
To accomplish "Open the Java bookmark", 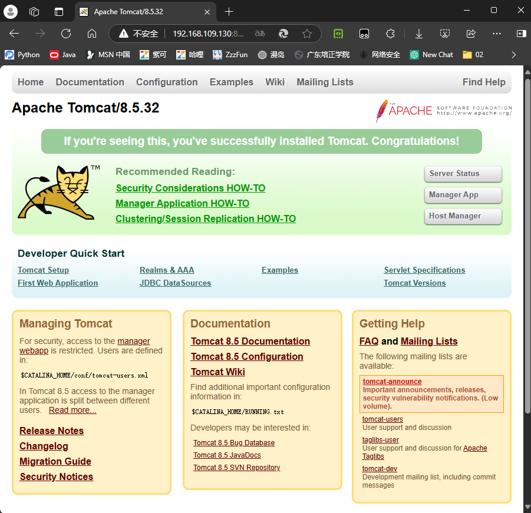I will click(62, 55).
